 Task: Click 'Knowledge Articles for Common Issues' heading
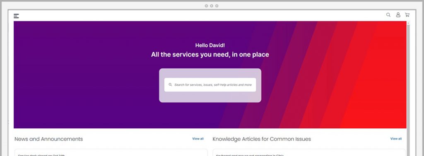(262, 139)
